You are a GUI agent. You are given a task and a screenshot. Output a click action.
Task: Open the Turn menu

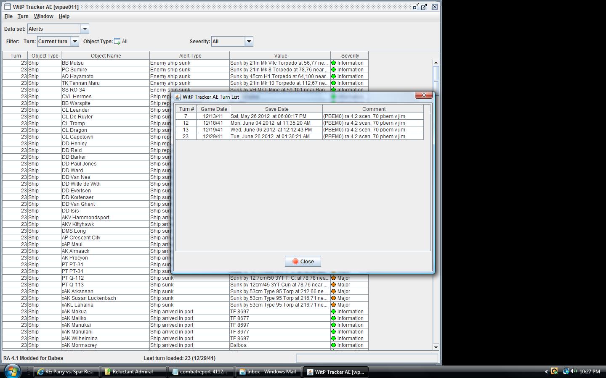pyautogui.click(x=23, y=16)
